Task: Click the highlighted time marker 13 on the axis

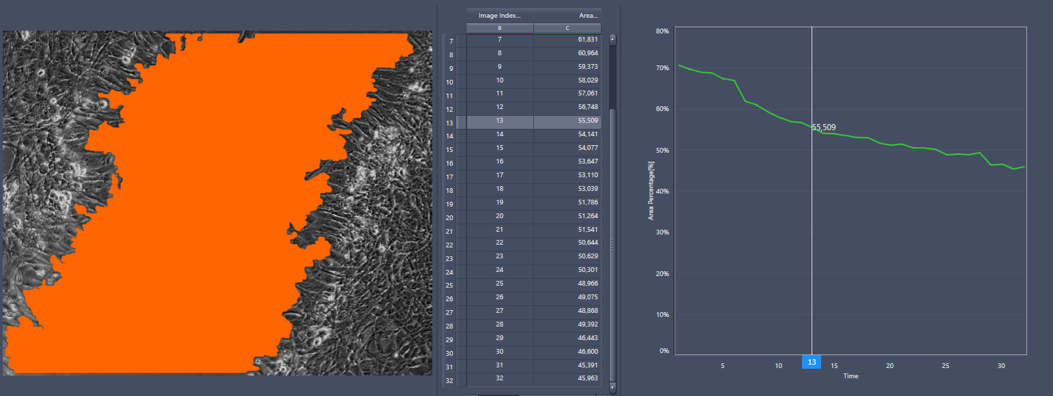Action: pos(811,362)
